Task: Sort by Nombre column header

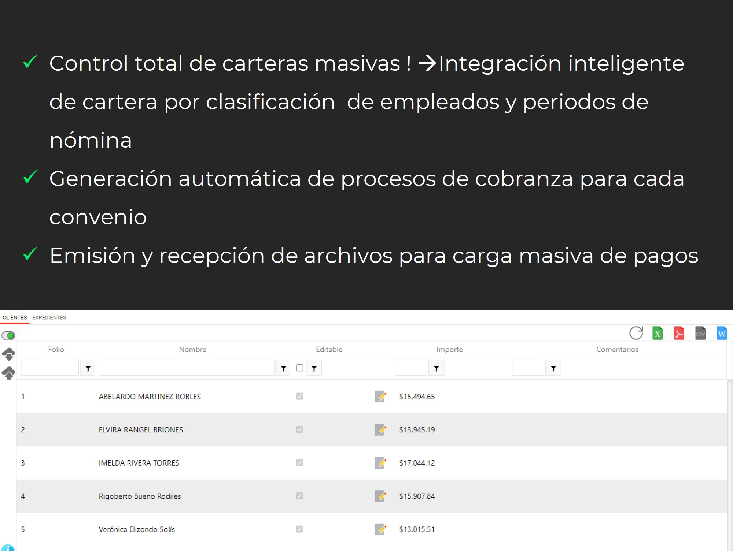Action: tap(192, 349)
